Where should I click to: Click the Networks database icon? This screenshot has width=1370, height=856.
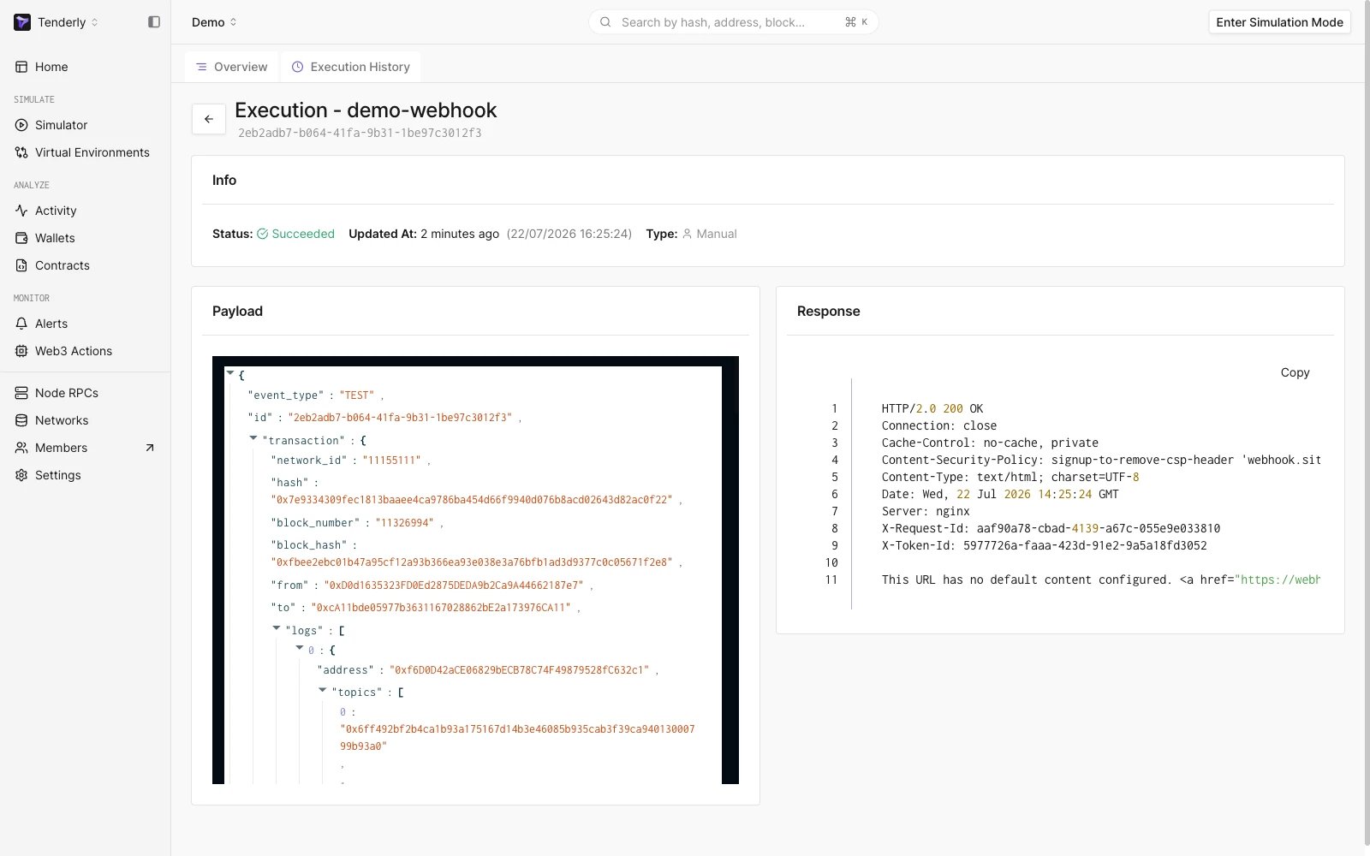coord(21,420)
